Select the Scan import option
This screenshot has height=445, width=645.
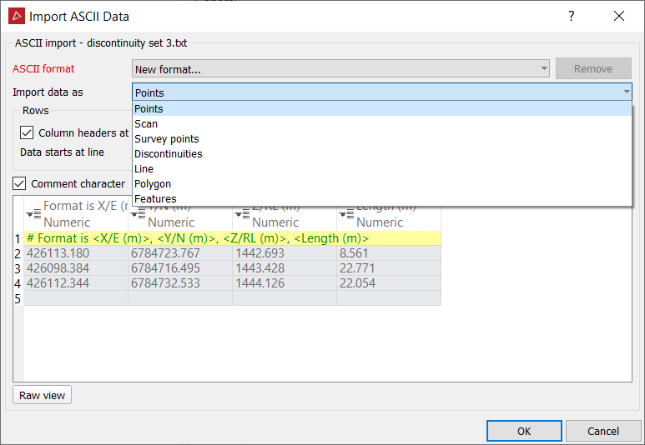click(146, 123)
